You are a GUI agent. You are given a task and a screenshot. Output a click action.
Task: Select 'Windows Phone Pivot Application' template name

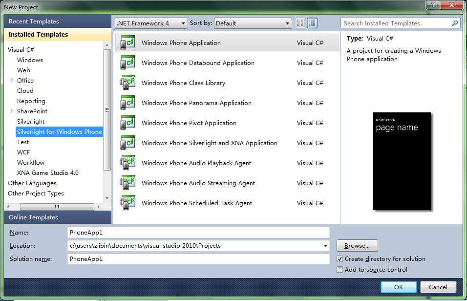[189, 123]
